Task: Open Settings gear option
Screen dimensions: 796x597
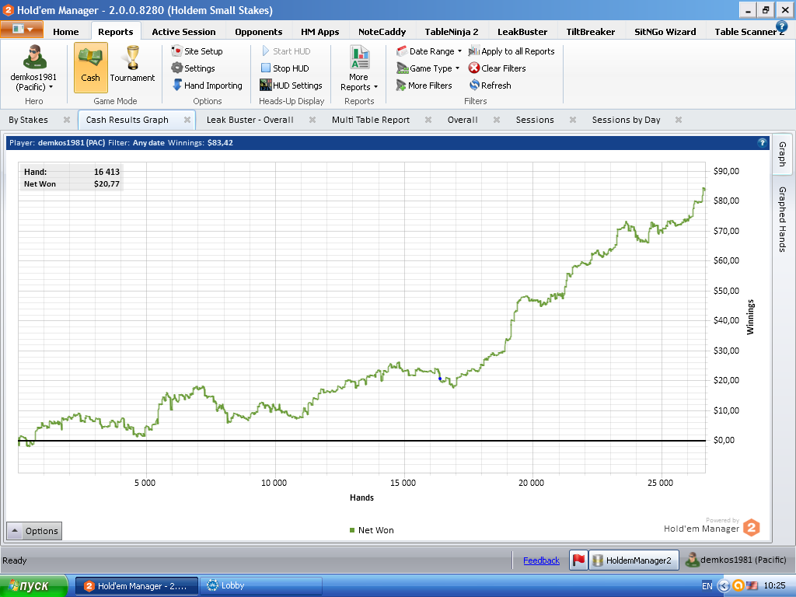Action: coord(194,68)
